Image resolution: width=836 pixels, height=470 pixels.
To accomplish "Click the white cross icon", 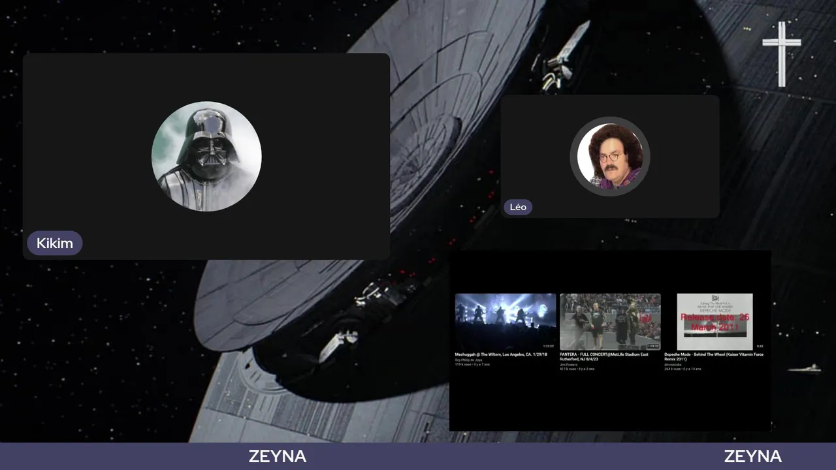I will coord(781,54).
